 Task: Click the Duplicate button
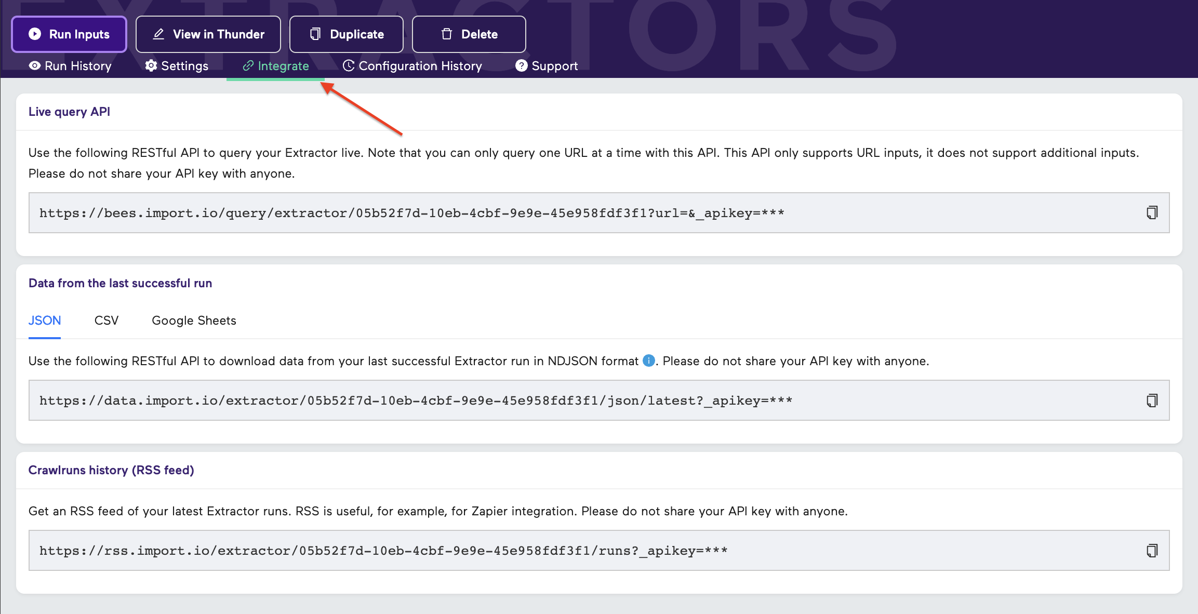tap(346, 34)
